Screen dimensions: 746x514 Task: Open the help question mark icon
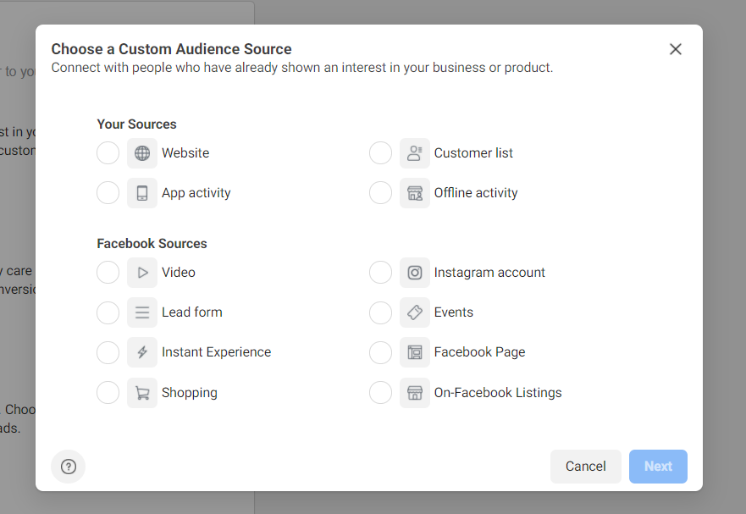(x=68, y=467)
